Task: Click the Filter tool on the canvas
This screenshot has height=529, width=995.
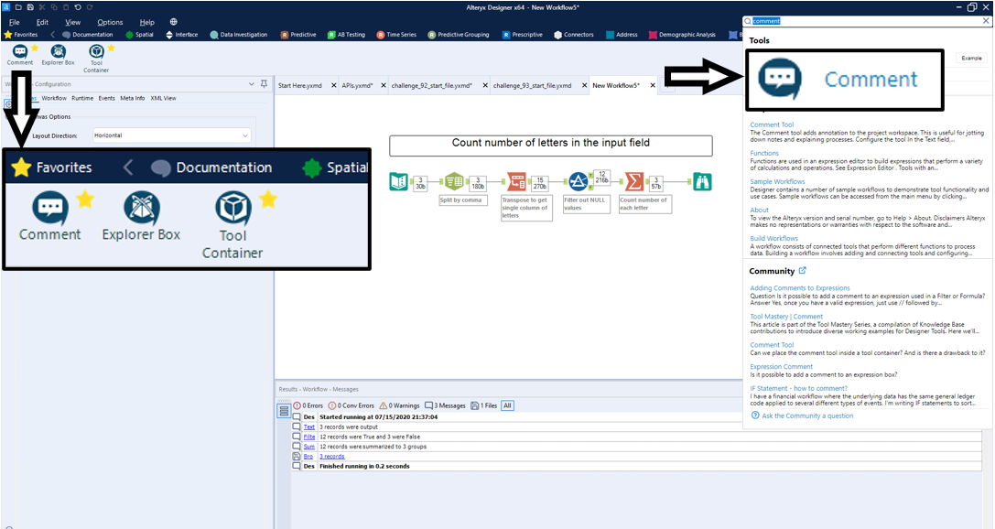Action: [578, 181]
